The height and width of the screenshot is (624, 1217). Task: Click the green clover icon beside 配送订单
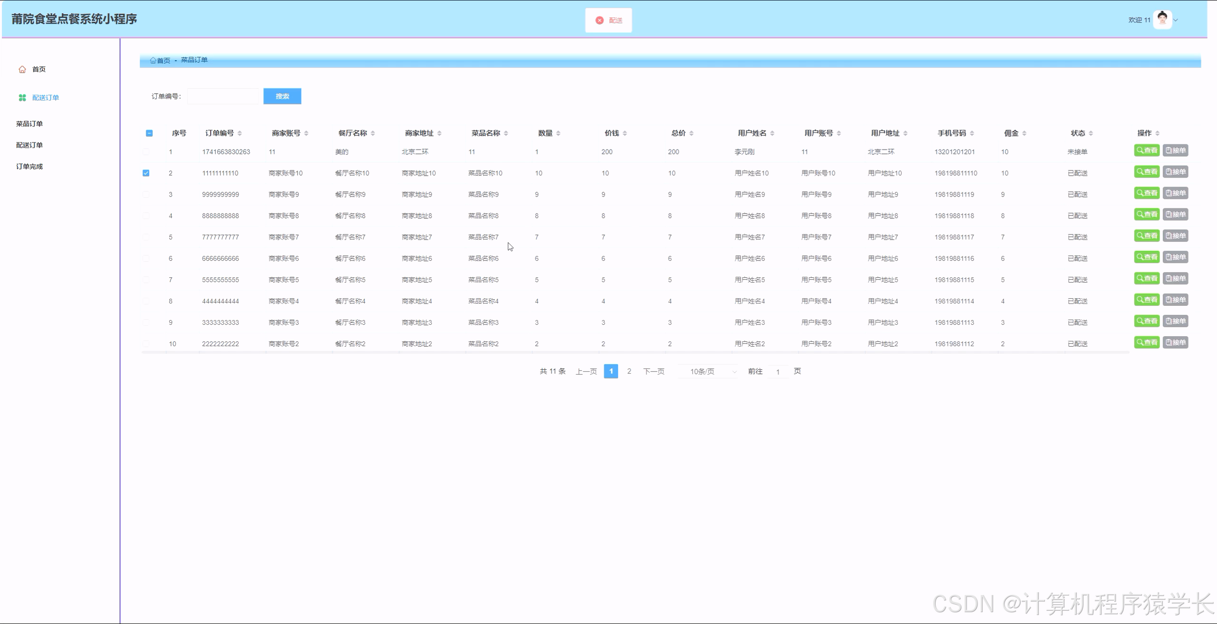(22, 98)
